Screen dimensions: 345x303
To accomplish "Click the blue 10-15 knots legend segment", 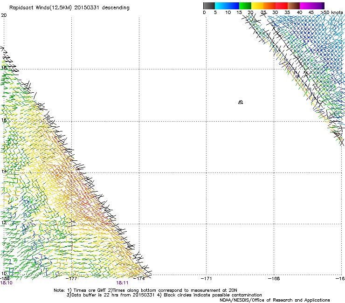I will 233,6.
